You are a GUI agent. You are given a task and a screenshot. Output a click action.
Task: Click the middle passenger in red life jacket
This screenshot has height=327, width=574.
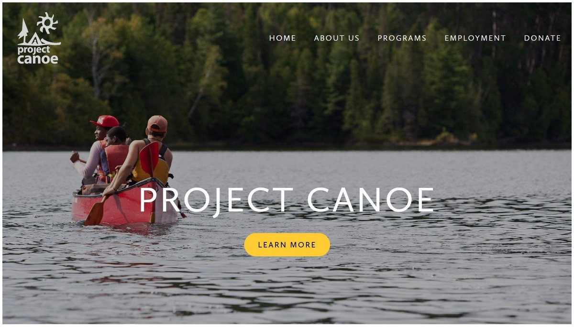115,155
